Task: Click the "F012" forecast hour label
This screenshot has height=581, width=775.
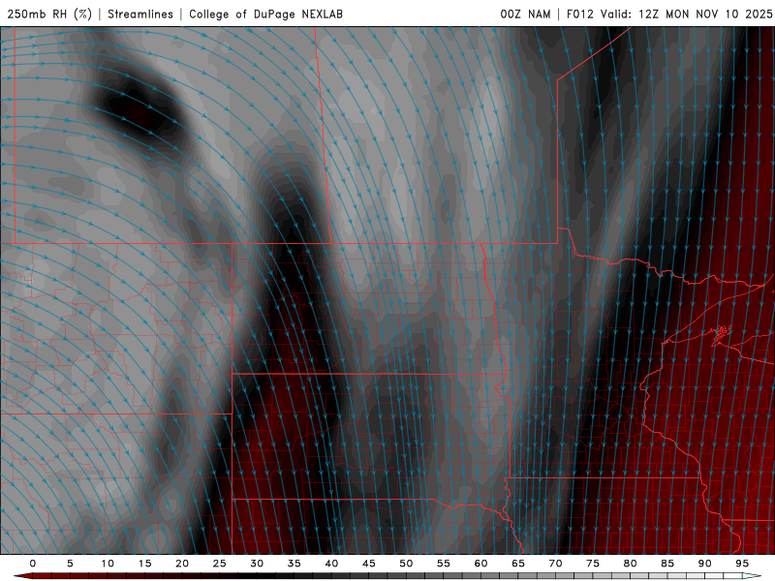Action: coord(579,14)
